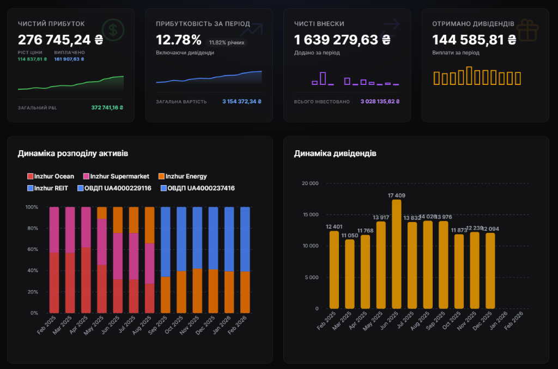The height and width of the screenshot is (369, 558).
Task: Click the May 2025 dividend bar 13 917
Action: tap(381, 265)
